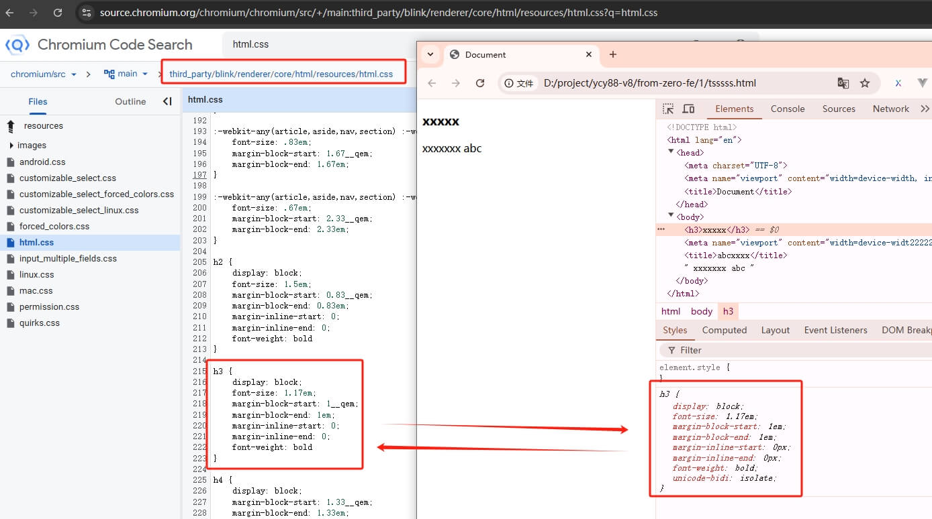The image size is (932, 519).
Task: Collapse the file sidebar panel
Action: (167, 101)
